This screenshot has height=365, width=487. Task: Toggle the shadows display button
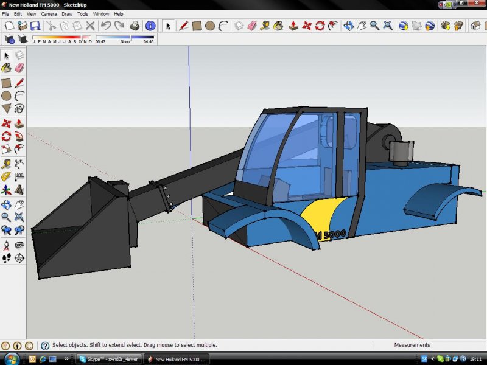coord(22,39)
